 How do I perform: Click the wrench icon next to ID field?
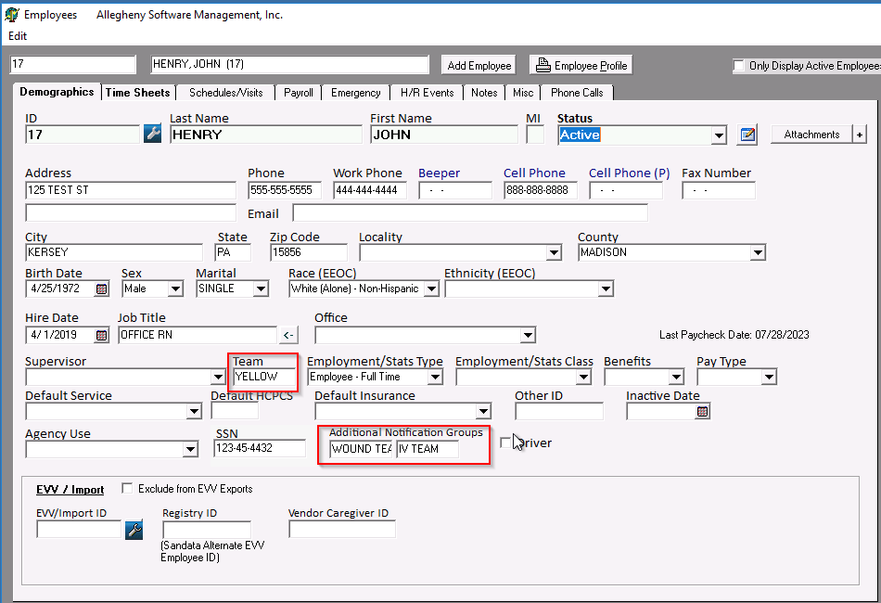pyautogui.click(x=152, y=134)
